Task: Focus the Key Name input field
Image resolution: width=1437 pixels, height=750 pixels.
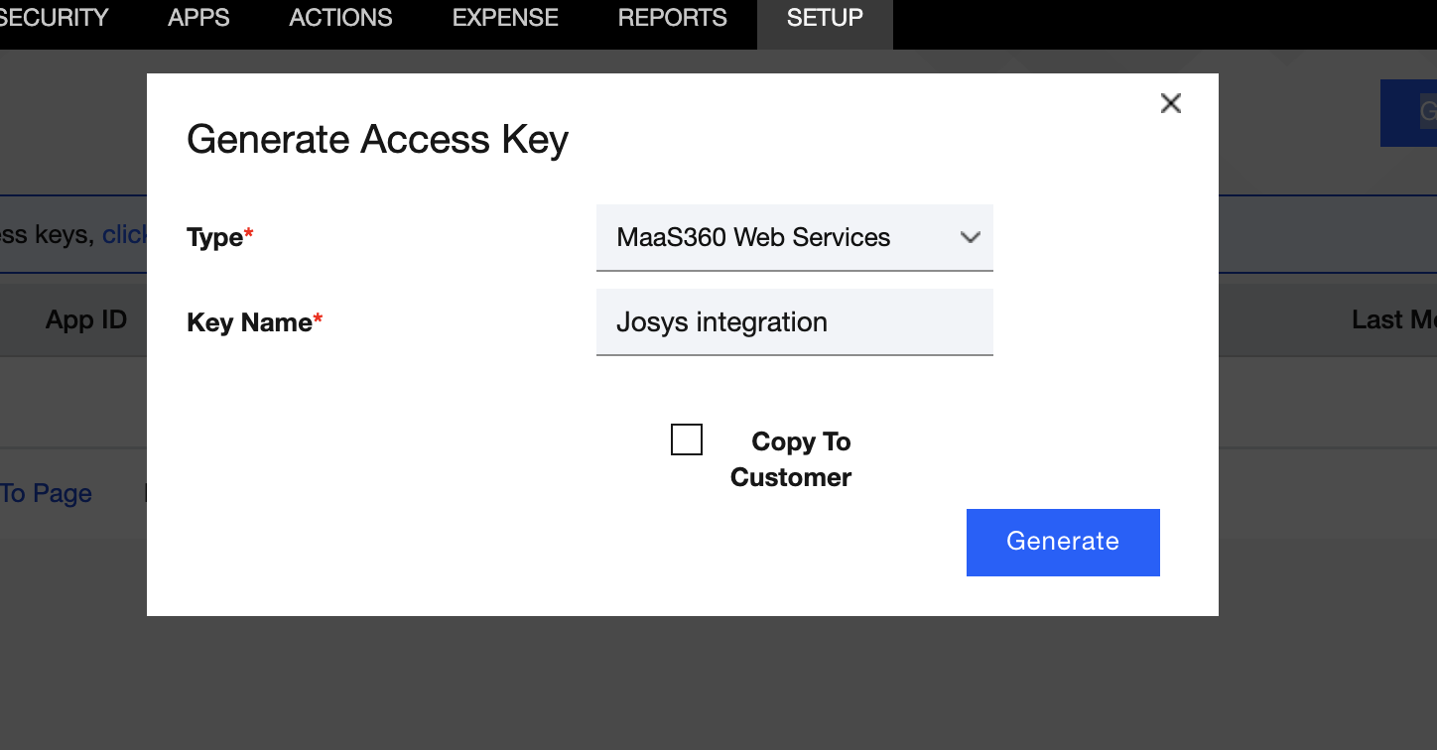Action: pos(794,322)
